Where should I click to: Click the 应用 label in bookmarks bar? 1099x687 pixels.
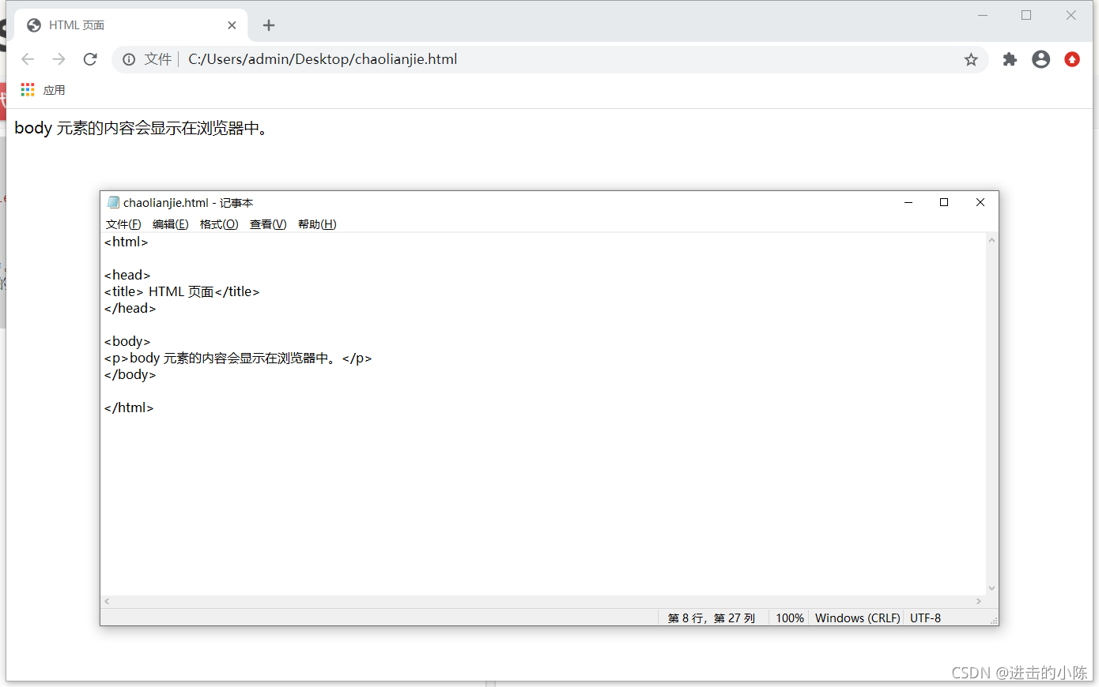pos(54,90)
